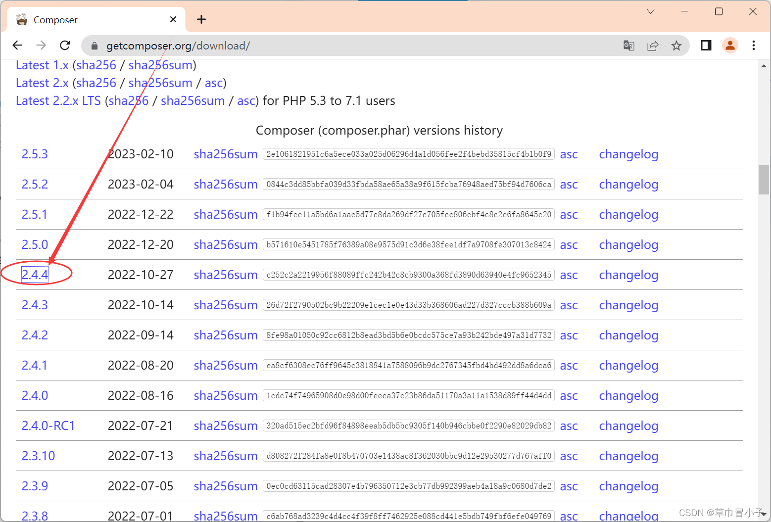
Task: Download Composer version 2.5.3
Action: (35, 154)
